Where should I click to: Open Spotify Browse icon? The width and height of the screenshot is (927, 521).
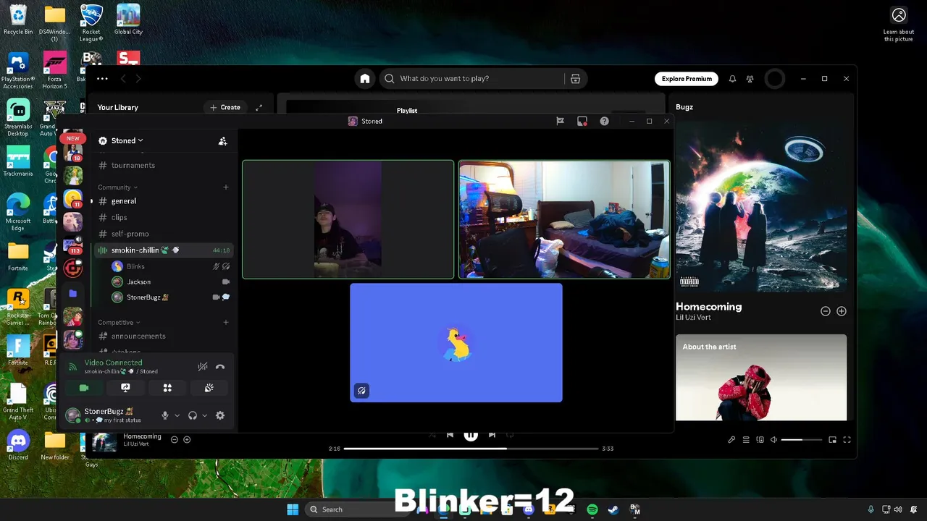click(x=576, y=79)
